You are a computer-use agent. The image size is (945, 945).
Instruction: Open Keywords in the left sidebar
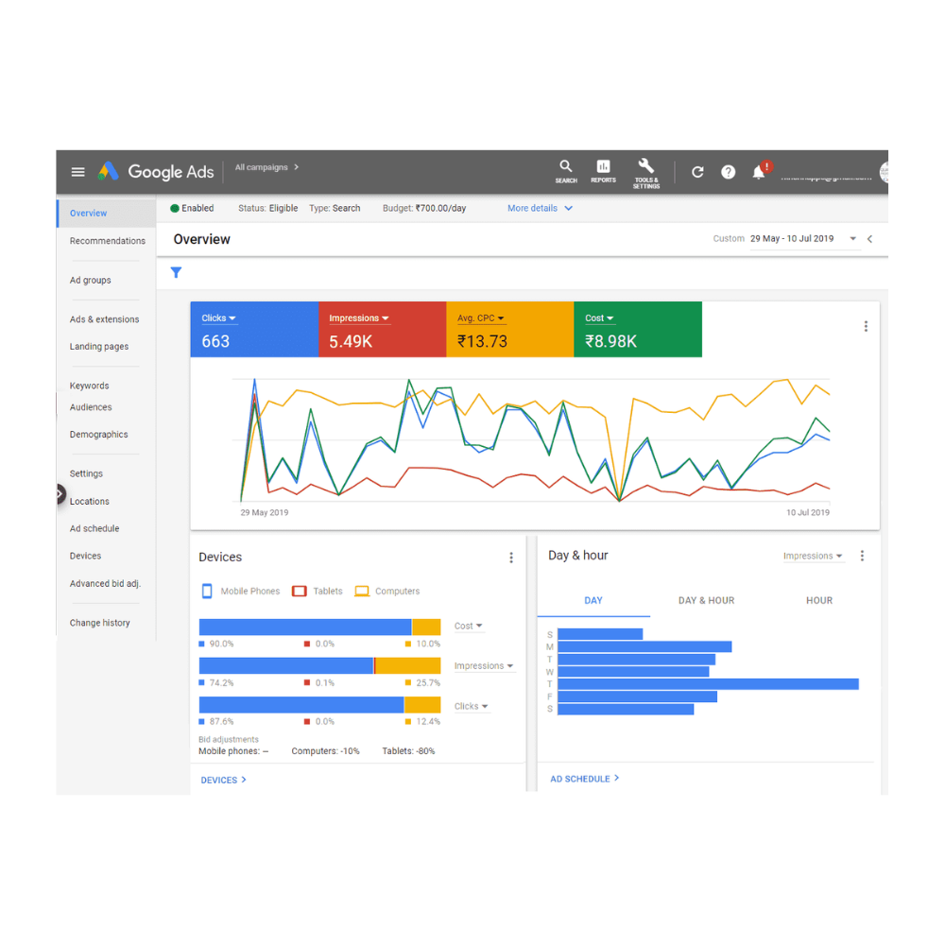(x=90, y=386)
